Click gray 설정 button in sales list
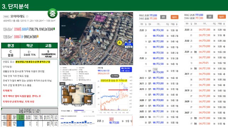Screen dimensions: 228x128 163,17
